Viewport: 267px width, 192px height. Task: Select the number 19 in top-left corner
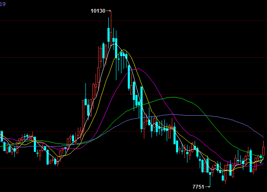tap(3, 3)
